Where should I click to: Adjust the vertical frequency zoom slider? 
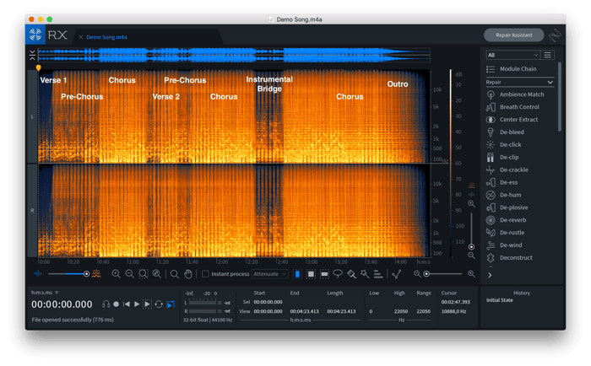pos(471,230)
